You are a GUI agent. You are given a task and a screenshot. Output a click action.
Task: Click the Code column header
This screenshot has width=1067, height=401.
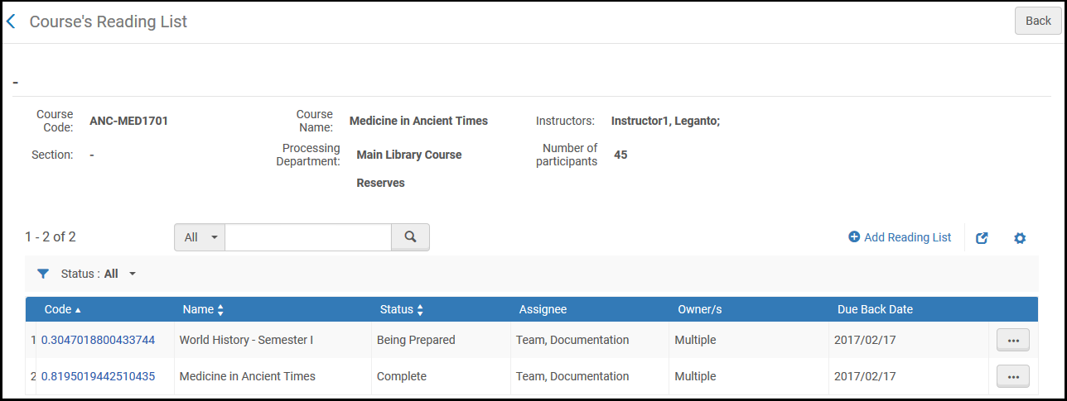pos(58,309)
